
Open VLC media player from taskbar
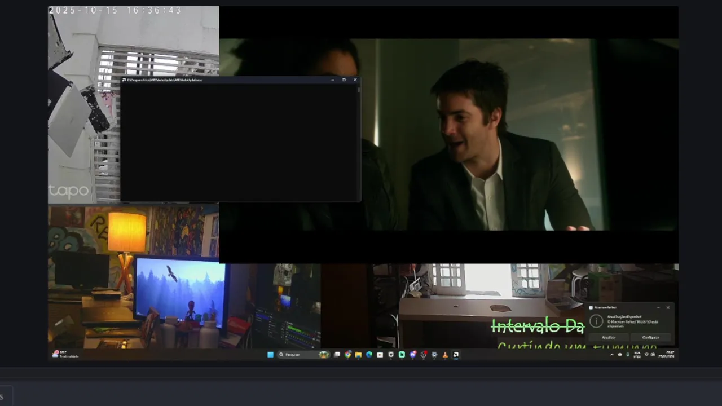pos(445,355)
